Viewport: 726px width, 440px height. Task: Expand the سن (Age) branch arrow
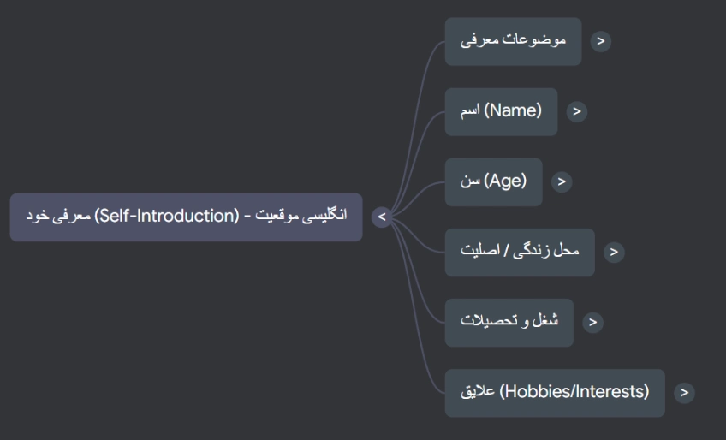tap(562, 181)
